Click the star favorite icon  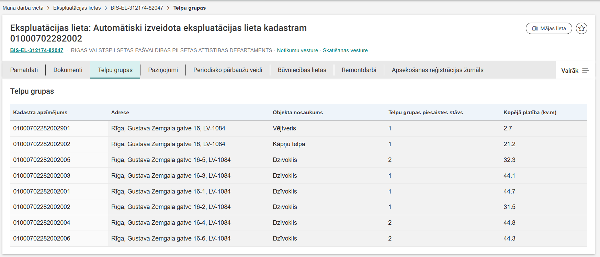pos(581,28)
